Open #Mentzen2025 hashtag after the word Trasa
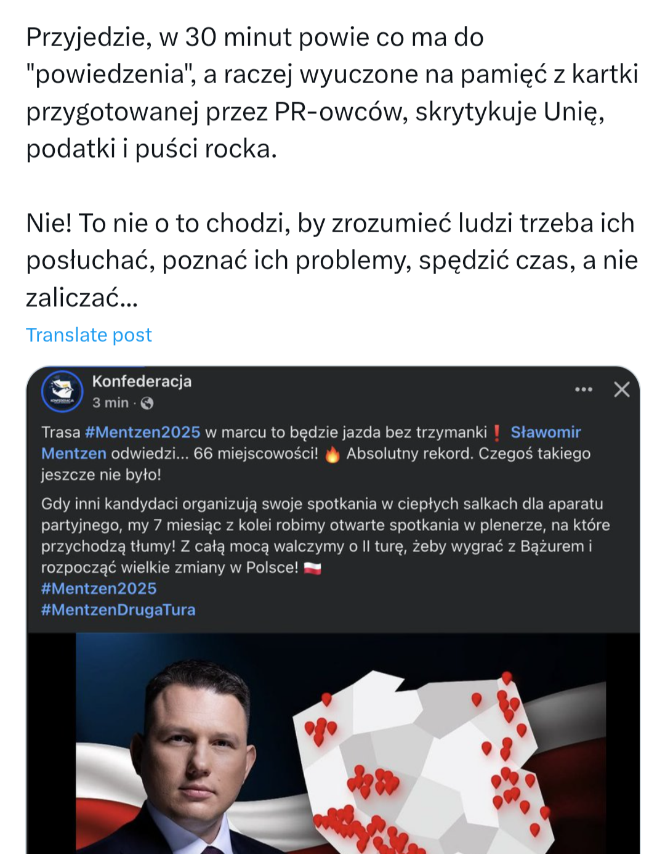 click(x=142, y=433)
